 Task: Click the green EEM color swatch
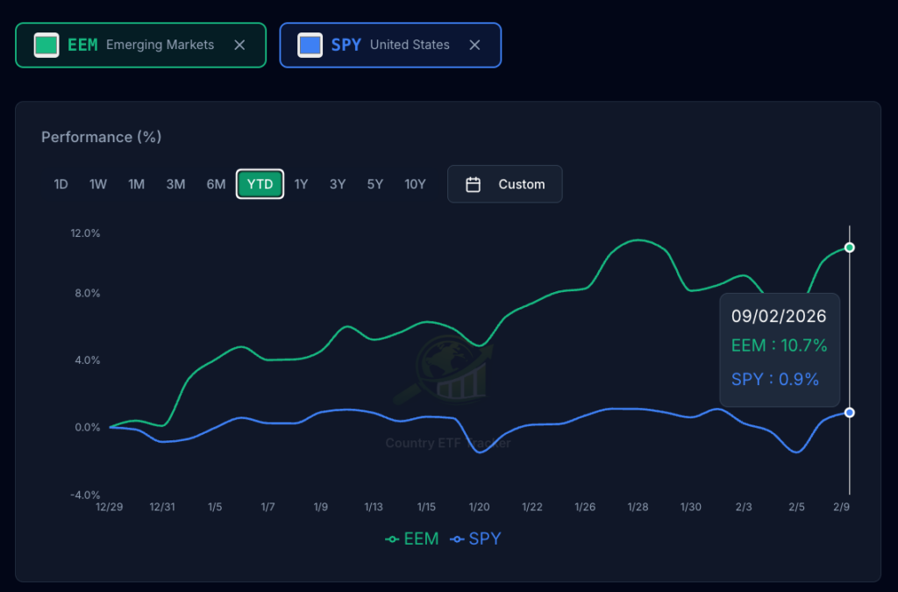[x=46, y=45]
